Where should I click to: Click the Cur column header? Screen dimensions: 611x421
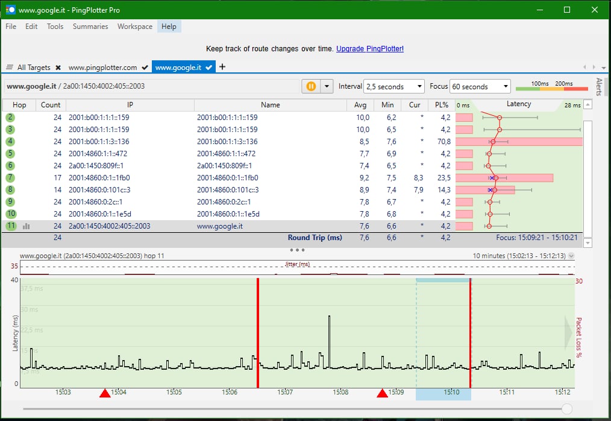(x=414, y=105)
